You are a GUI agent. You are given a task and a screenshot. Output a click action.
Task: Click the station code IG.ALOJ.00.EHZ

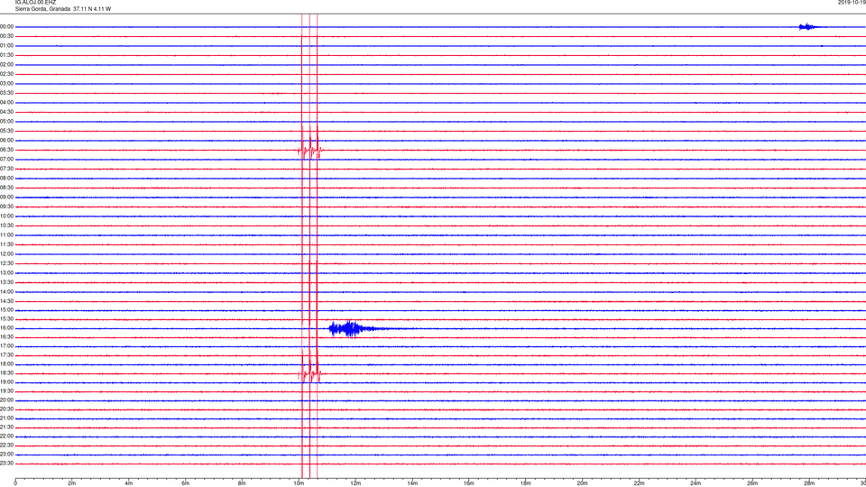pos(35,3)
